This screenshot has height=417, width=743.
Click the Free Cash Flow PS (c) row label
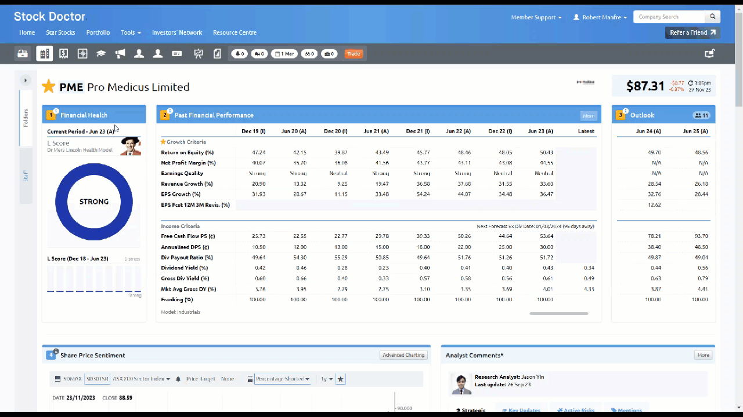[x=188, y=236]
